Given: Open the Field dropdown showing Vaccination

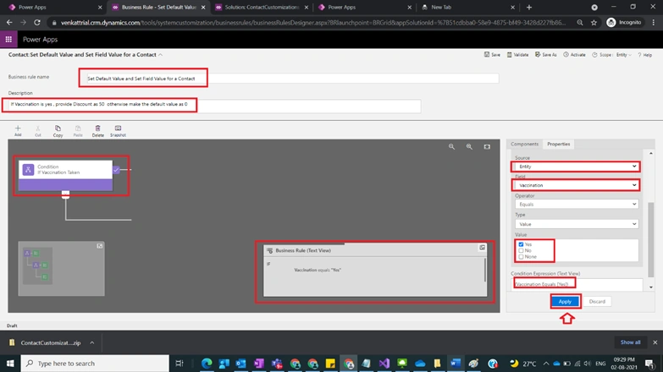Looking at the screenshot, I should pos(577,185).
